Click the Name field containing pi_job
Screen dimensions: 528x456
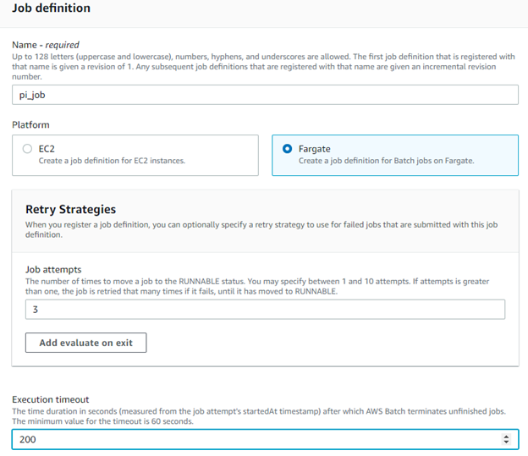coord(264,94)
